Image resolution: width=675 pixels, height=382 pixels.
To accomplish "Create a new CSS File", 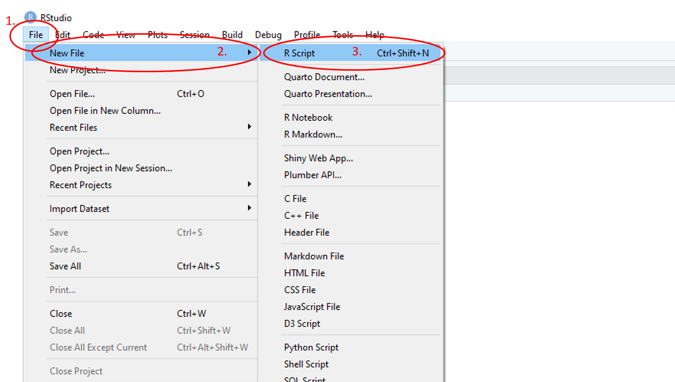I will pyautogui.click(x=351, y=289).
